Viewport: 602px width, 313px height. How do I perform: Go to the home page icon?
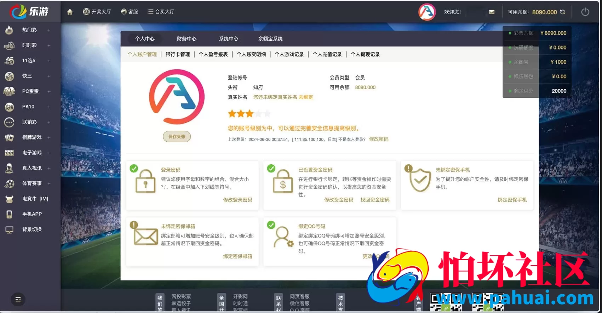pyautogui.click(x=70, y=12)
